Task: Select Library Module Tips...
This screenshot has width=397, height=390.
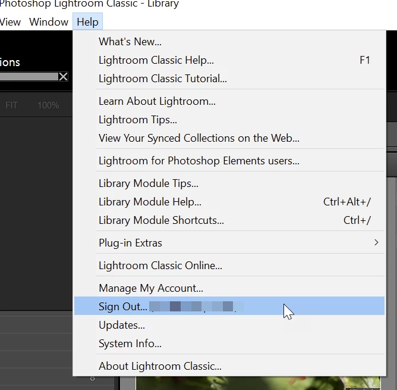Action: 229,183
